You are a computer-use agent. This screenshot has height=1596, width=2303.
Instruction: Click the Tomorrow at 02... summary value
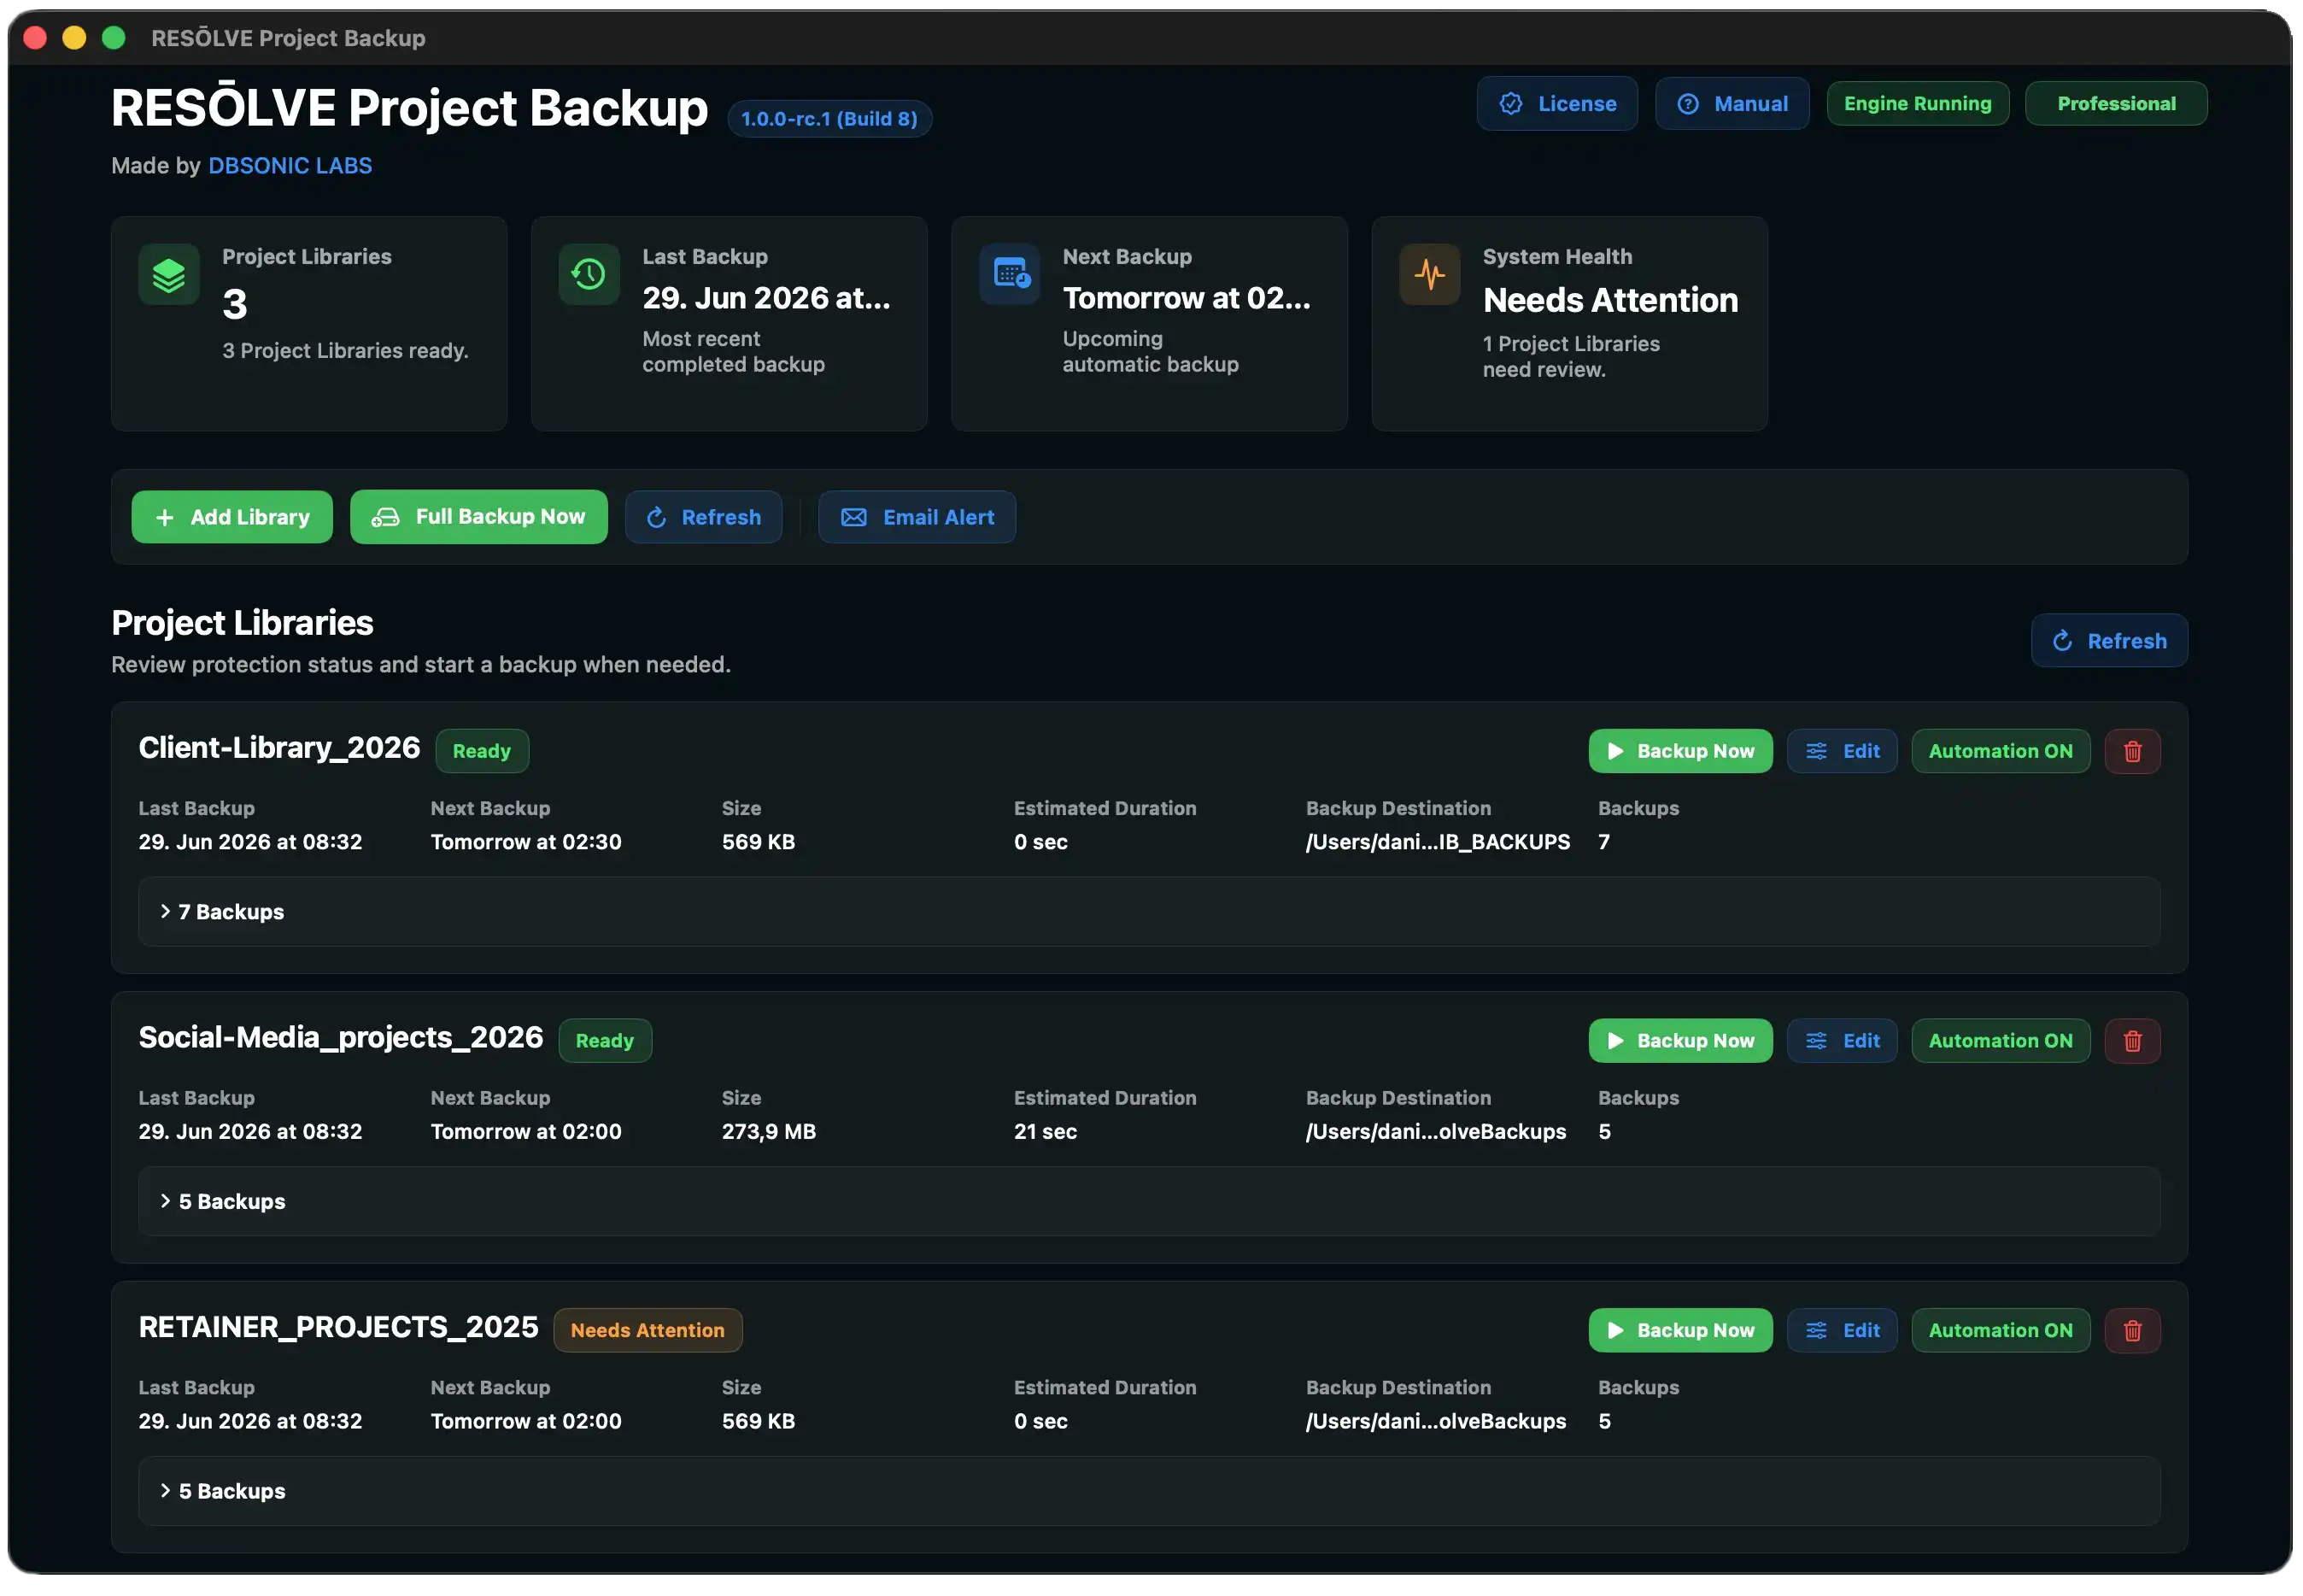pos(1187,299)
